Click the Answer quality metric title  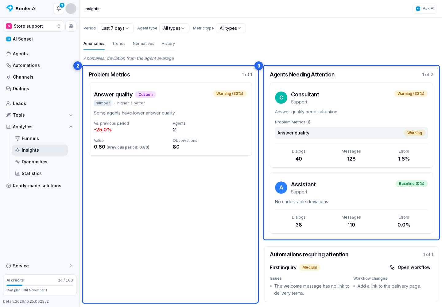pyautogui.click(x=113, y=95)
